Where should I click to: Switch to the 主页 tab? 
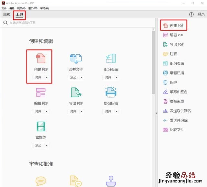[x=7, y=14]
